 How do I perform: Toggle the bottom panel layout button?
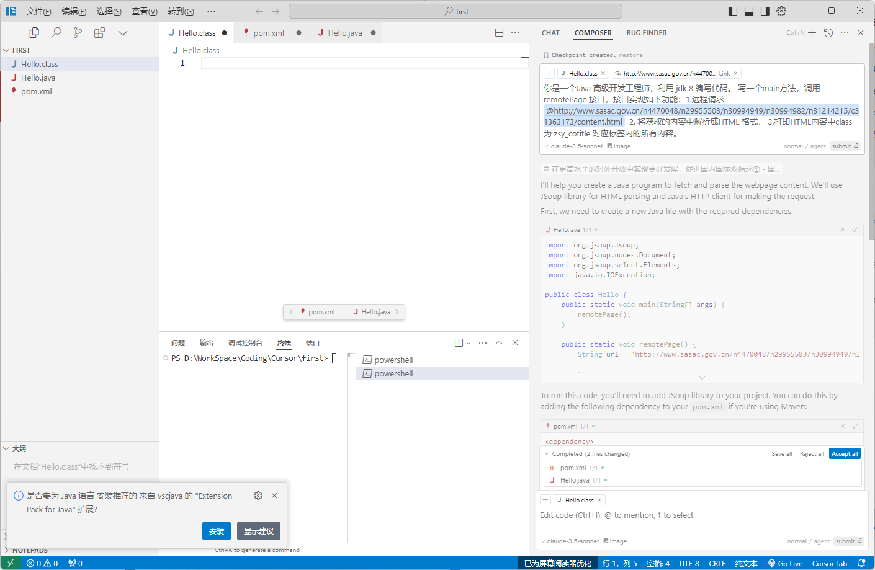(749, 11)
